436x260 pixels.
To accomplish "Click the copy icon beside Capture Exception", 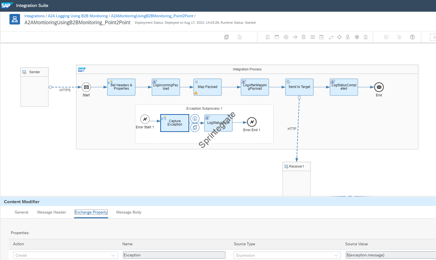I will pyautogui.click(x=195, y=127).
